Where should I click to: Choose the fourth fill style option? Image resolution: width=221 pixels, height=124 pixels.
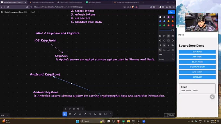point(173,36)
